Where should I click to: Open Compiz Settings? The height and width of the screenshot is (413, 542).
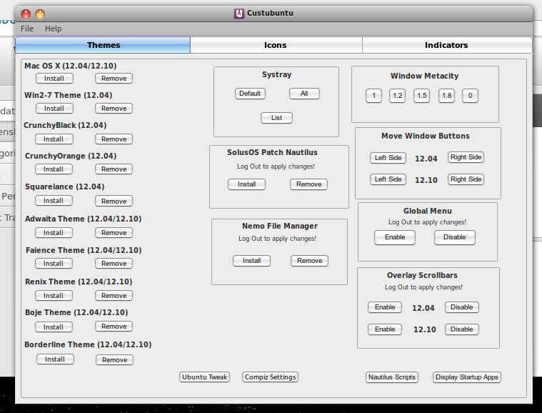click(271, 377)
